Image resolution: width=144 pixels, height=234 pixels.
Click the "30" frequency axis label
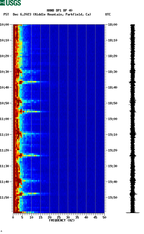coord(68,217)
